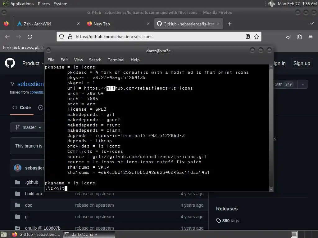Open doc row 'rebase on upstream' commit
This screenshot has height=238, width=318.
click(x=94, y=205)
